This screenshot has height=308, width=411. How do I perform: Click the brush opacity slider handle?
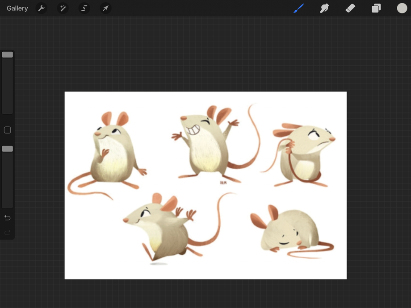coord(7,149)
